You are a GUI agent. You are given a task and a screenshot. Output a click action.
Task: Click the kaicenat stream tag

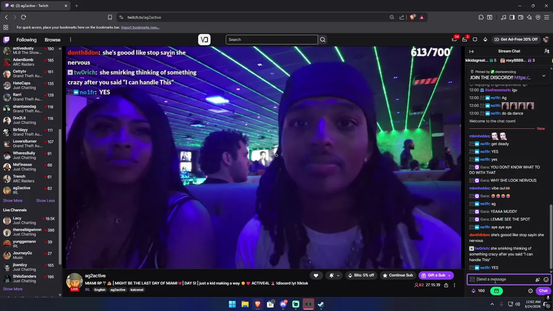(x=137, y=290)
